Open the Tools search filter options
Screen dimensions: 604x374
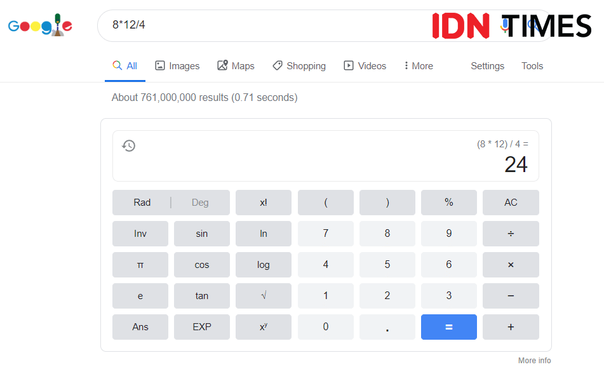pyautogui.click(x=532, y=66)
